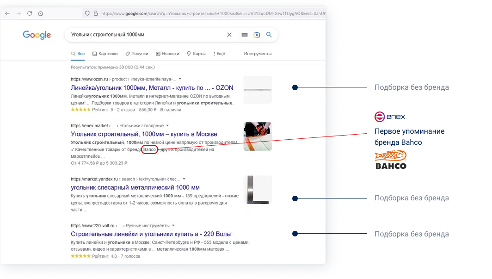Clear the search query with the X icon
Screen dimensions: 492x279
point(229,35)
